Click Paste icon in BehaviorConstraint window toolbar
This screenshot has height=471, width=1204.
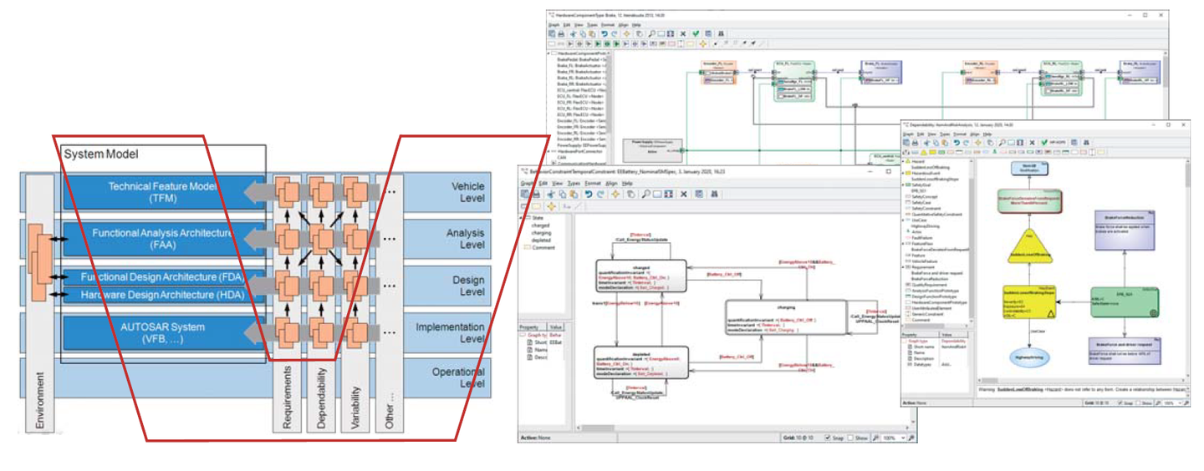574,194
